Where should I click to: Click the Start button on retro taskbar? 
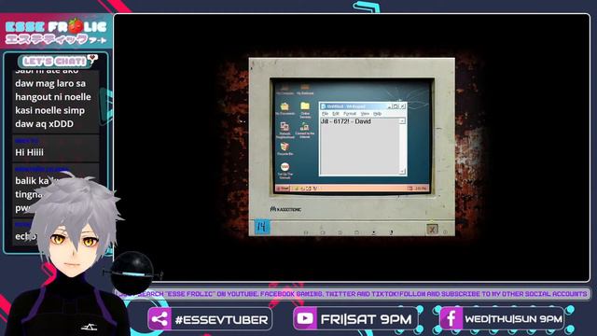(x=283, y=189)
